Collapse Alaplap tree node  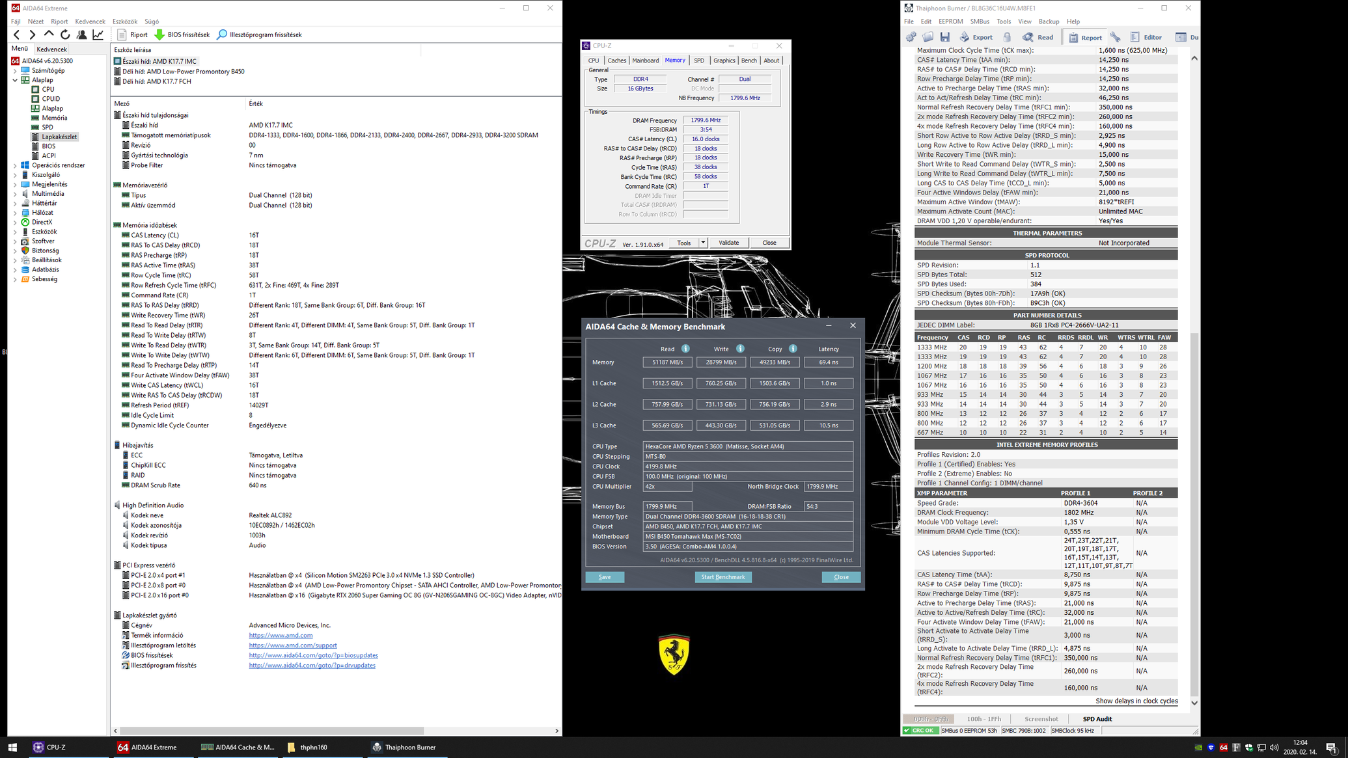(x=16, y=80)
